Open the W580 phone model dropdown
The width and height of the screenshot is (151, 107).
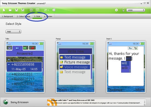(x=136, y=10)
